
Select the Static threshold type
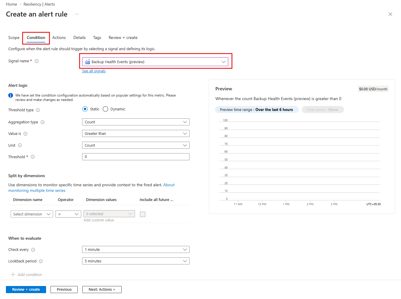(85, 109)
